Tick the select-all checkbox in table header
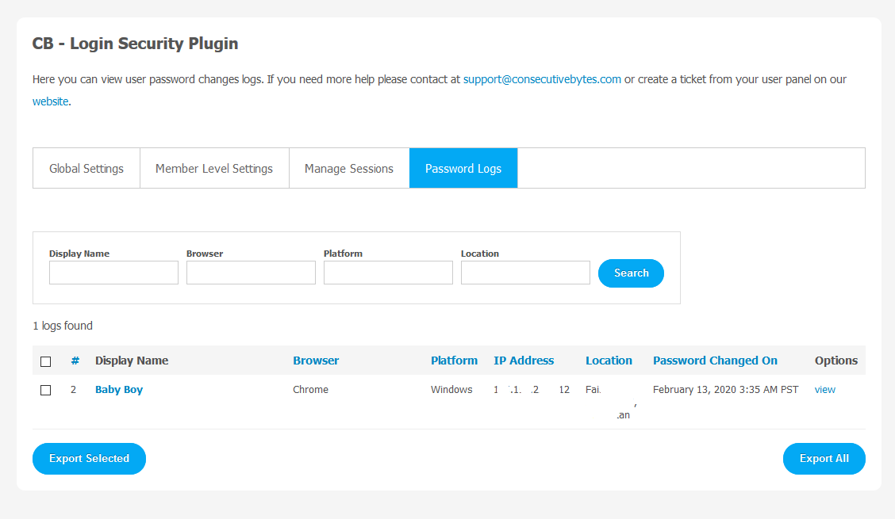Viewport: 895px width, 519px height. pyautogui.click(x=46, y=361)
